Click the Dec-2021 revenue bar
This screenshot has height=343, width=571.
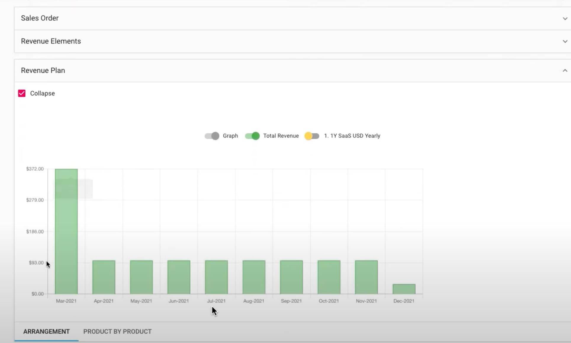tap(404, 289)
